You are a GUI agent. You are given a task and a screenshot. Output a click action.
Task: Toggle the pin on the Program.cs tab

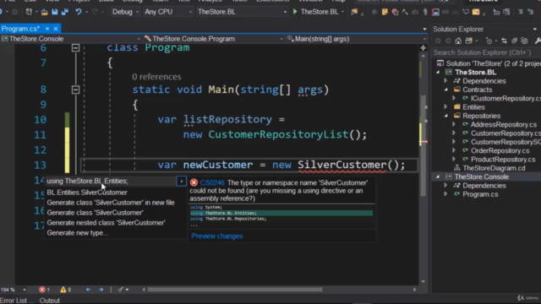[x=47, y=29]
